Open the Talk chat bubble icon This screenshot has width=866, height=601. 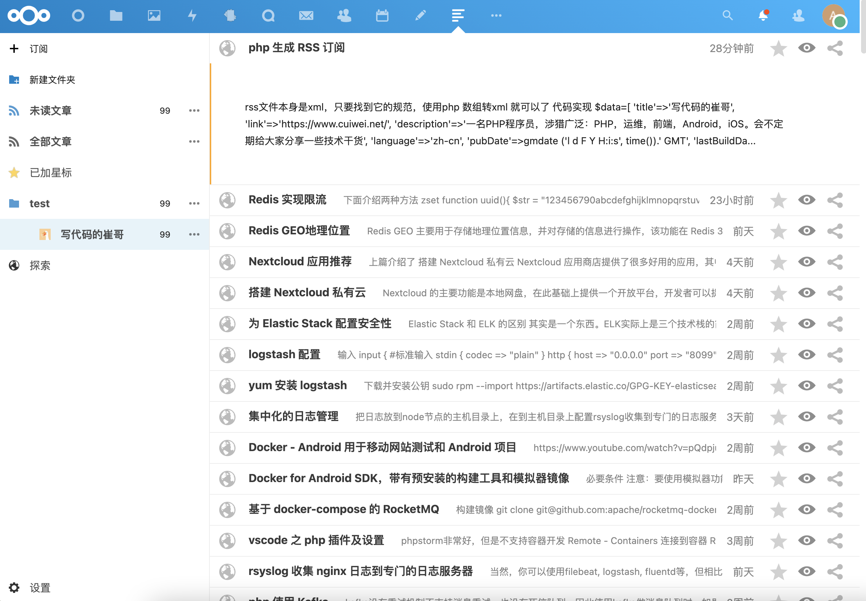[268, 15]
